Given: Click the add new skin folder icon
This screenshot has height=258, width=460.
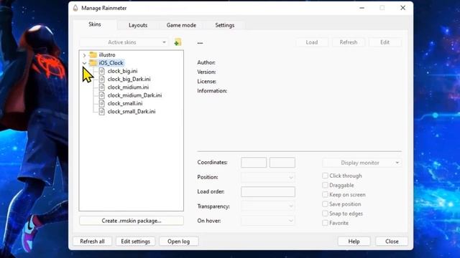Looking at the screenshot, I should (178, 42).
